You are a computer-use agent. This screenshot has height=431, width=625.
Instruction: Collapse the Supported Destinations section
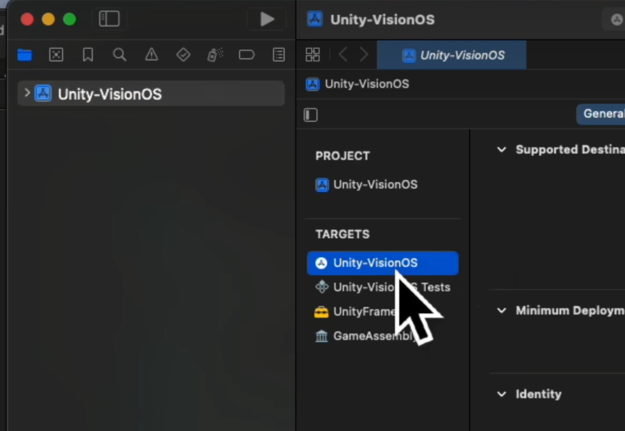501,150
